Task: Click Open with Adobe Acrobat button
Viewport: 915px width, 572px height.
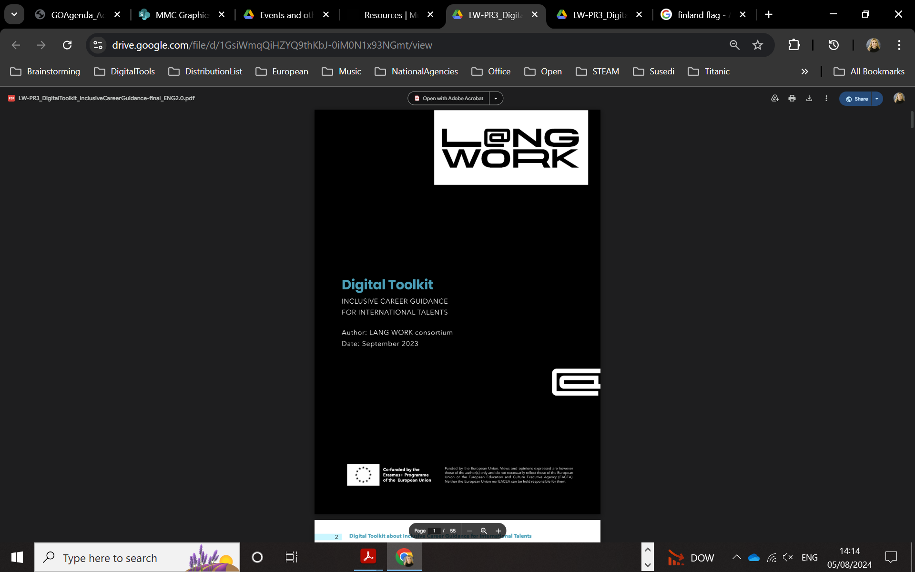Action: [x=448, y=98]
